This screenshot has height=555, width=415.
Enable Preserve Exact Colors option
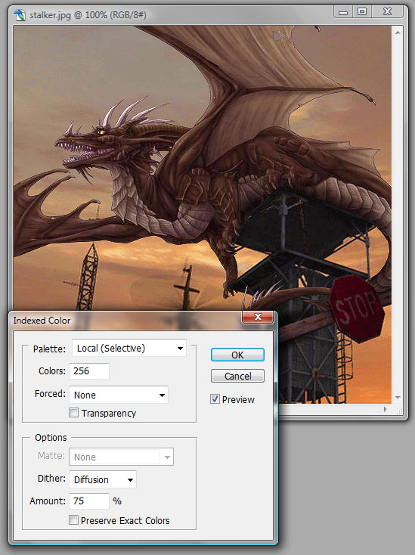click(73, 520)
